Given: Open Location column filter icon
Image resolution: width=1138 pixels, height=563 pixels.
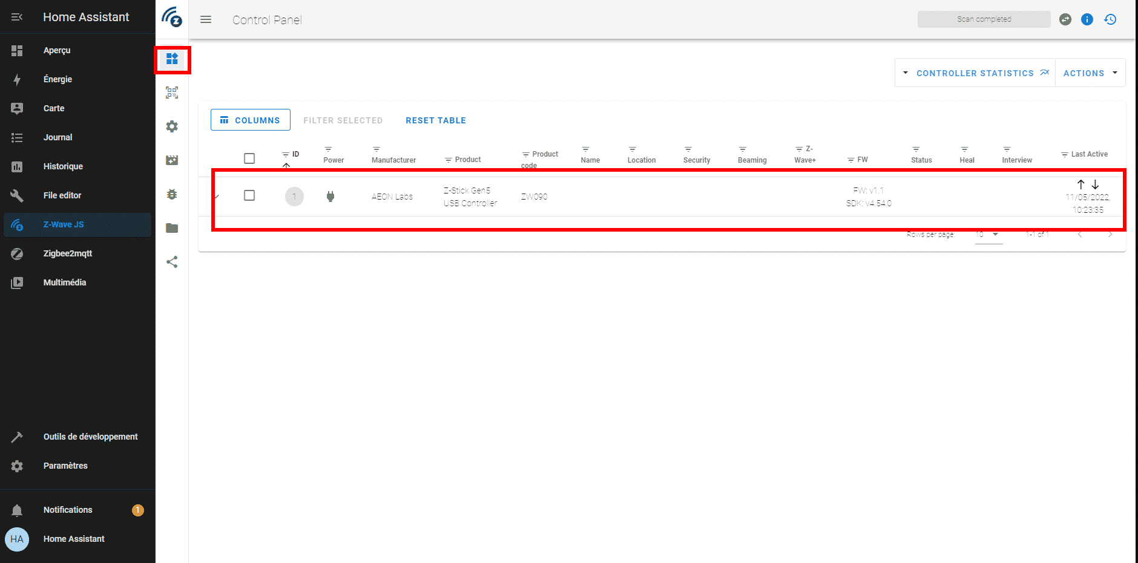Looking at the screenshot, I should pyautogui.click(x=632, y=149).
